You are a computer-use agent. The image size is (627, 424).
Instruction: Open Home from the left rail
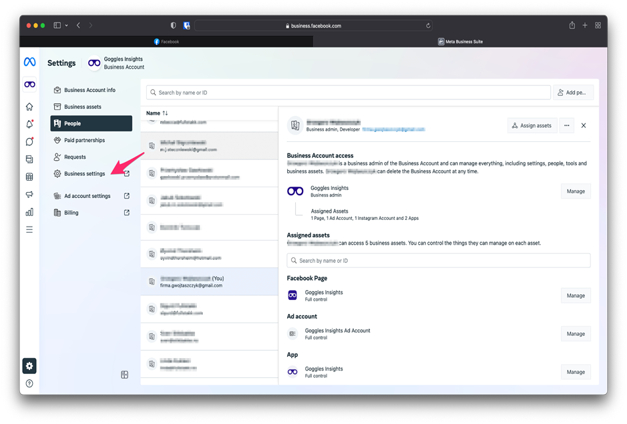pyautogui.click(x=29, y=107)
